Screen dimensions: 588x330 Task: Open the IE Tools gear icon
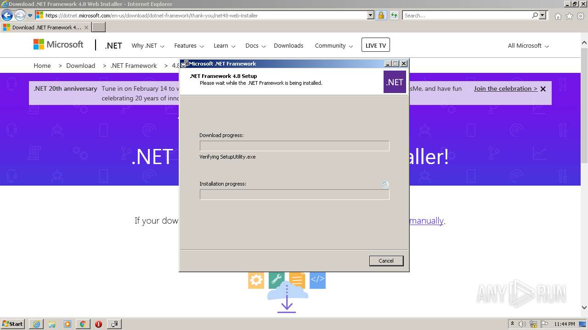click(581, 16)
